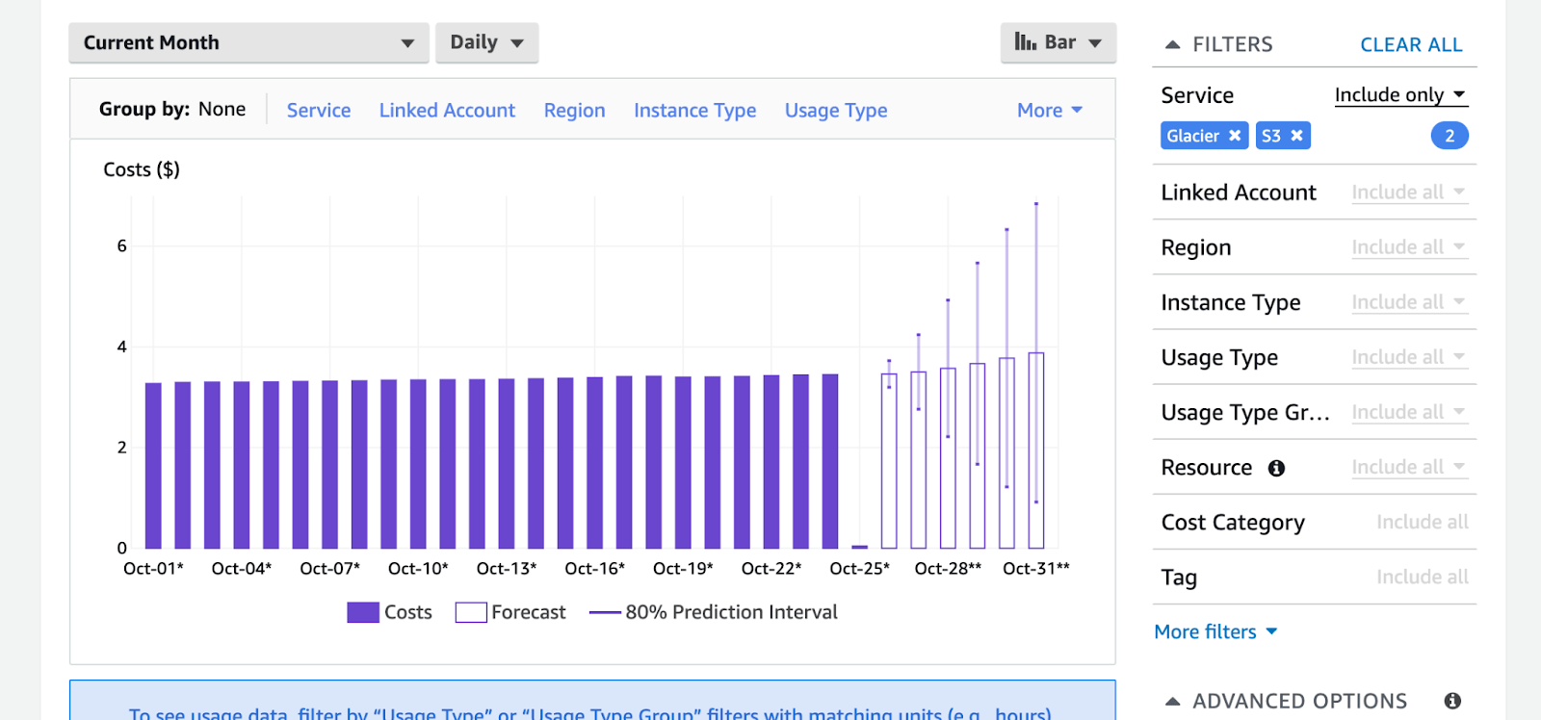Screen dimensions: 1541x720
Task: Click the Advanced Options info icon
Action: click(1452, 701)
